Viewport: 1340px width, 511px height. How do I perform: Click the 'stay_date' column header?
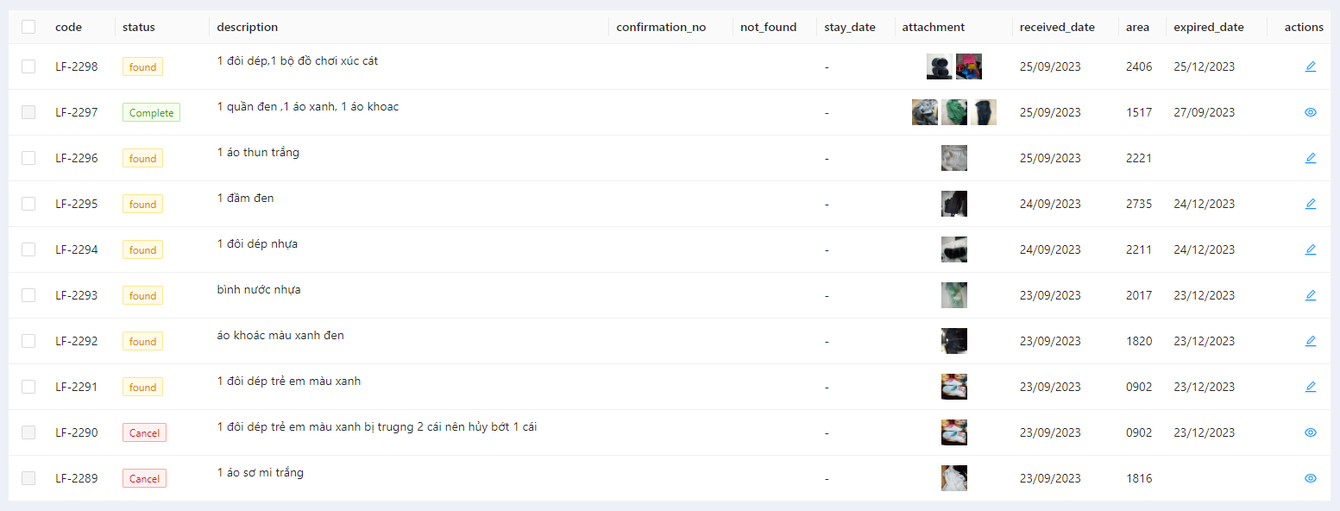tap(850, 27)
